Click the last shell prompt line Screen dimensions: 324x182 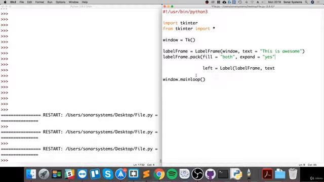tap(5, 160)
